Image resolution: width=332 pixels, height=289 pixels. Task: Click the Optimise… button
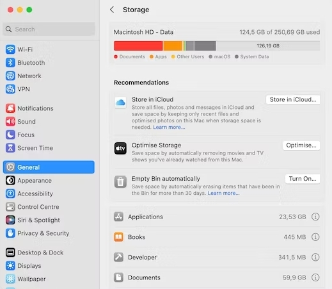301,145
